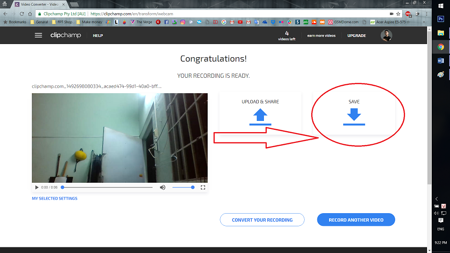Open the SoundCloud bookmark
The width and height of the screenshot is (450, 253).
coord(314,22)
